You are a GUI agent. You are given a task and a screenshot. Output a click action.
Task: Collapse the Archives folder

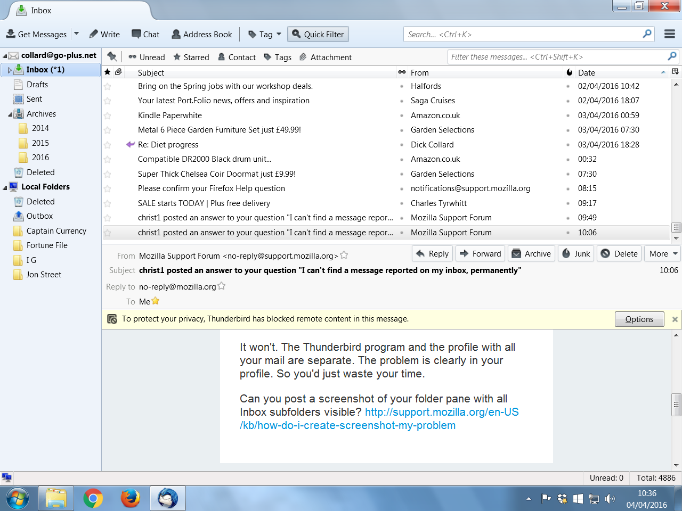10,114
